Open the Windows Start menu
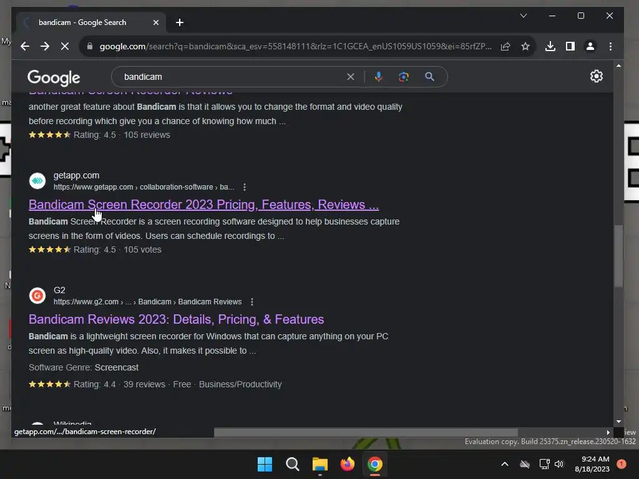Screen dimensions: 639x479 [x=265, y=464]
